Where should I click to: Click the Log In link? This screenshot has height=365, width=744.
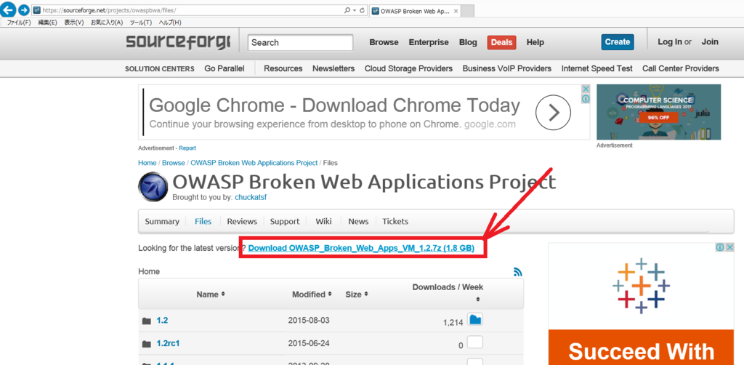click(x=670, y=41)
